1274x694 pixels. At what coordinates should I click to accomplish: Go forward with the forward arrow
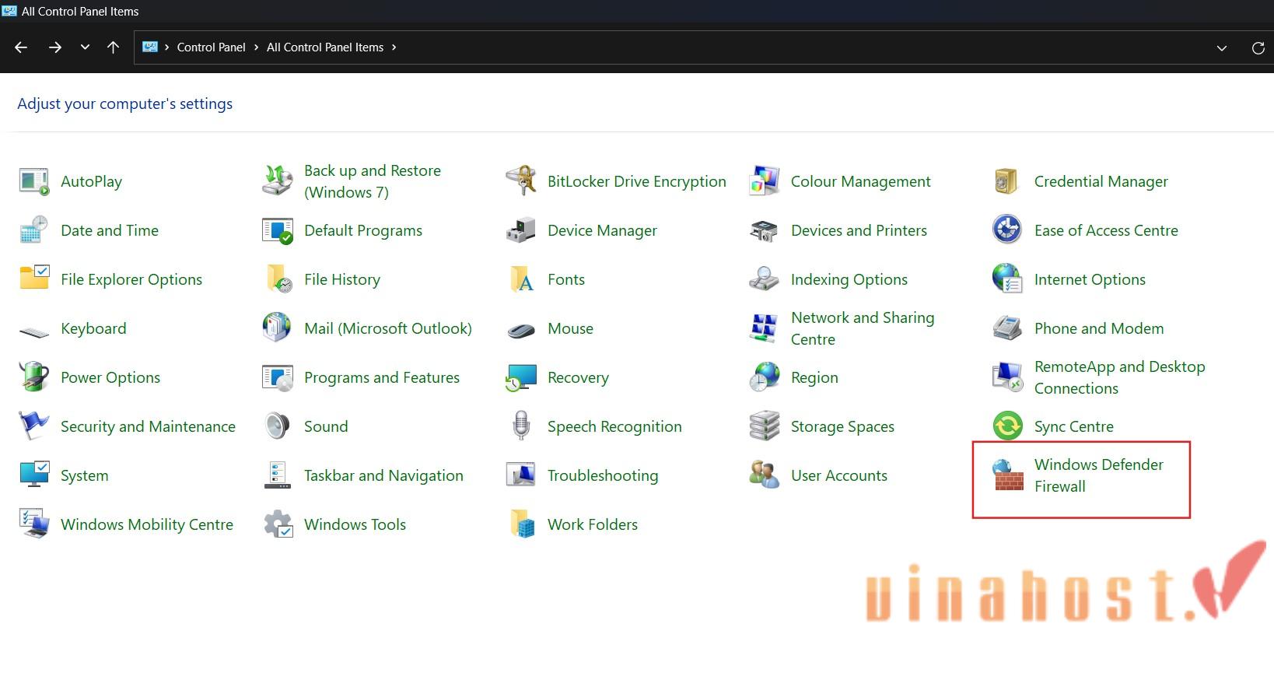(x=54, y=47)
